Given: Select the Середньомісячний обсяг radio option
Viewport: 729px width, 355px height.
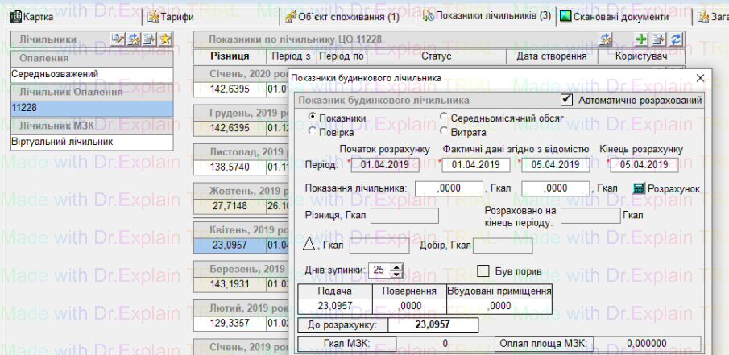Looking at the screenshot, I should (445, 118).
